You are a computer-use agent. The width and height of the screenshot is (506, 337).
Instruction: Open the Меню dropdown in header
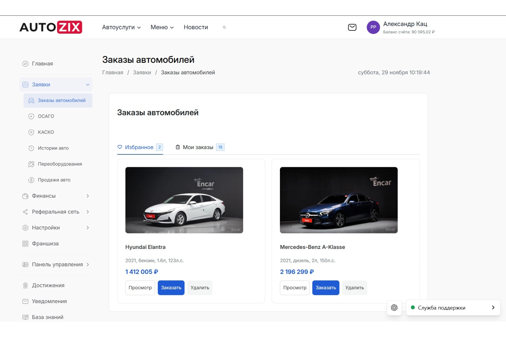(x=162, y=27)
